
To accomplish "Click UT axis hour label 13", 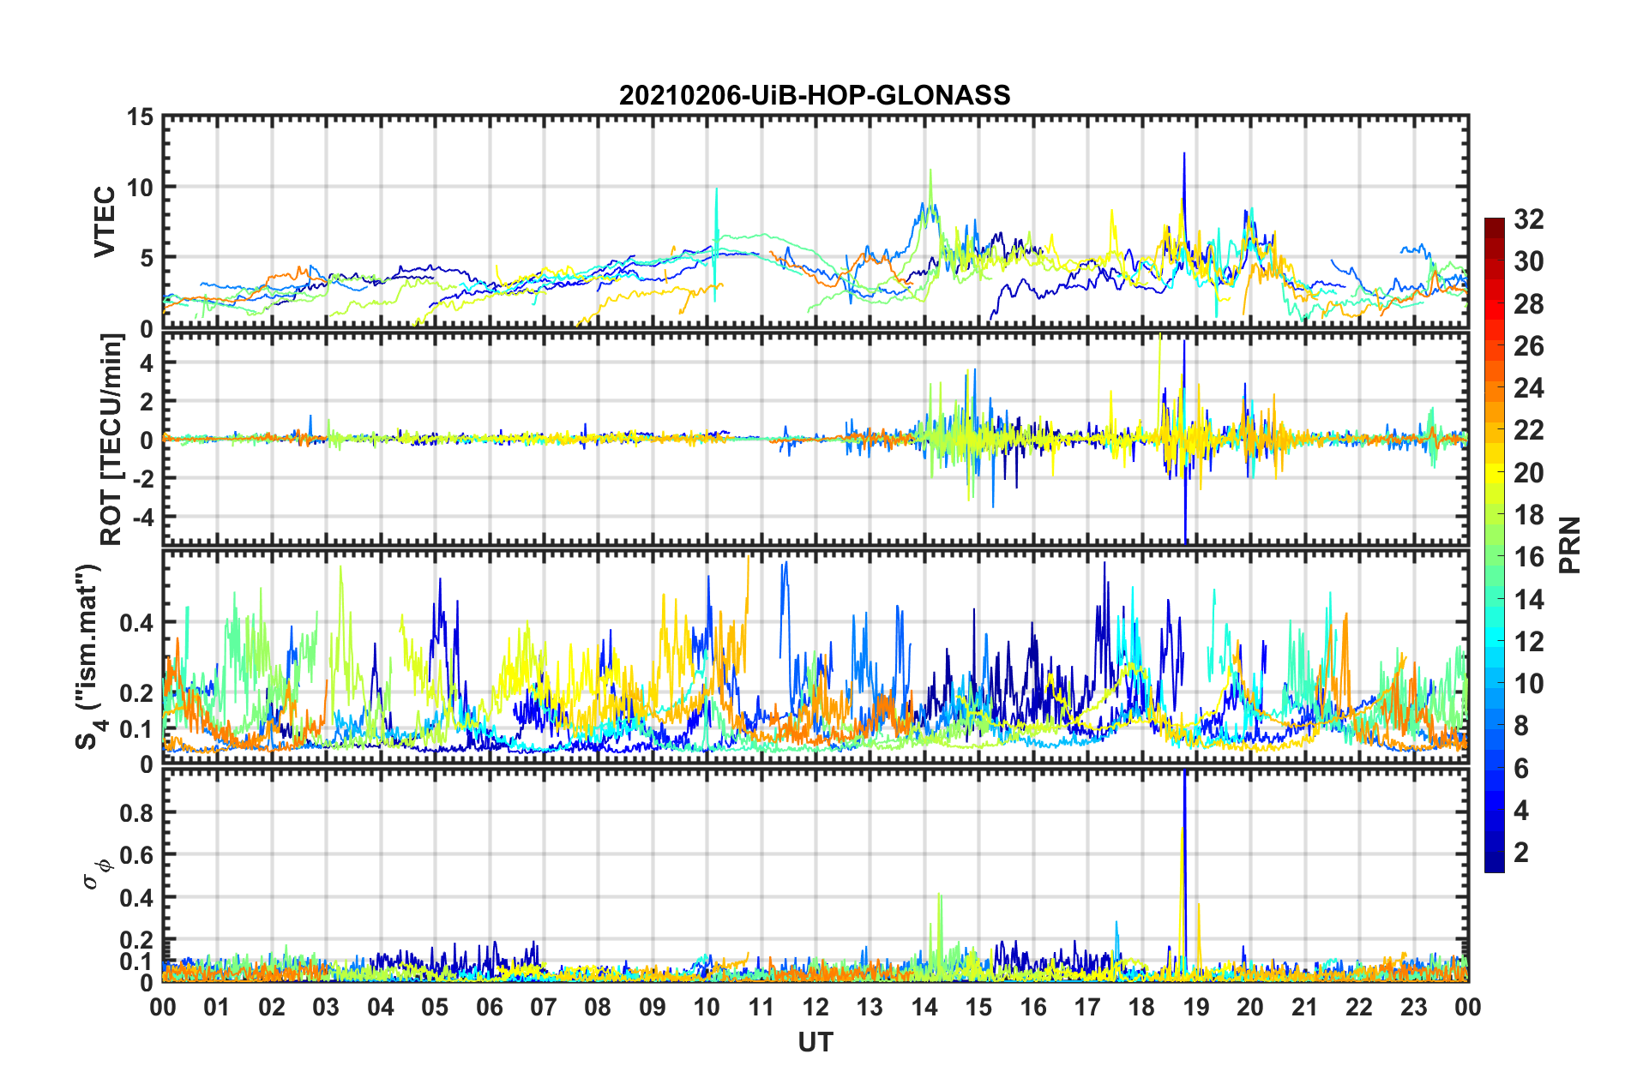I will point(870,1007).
